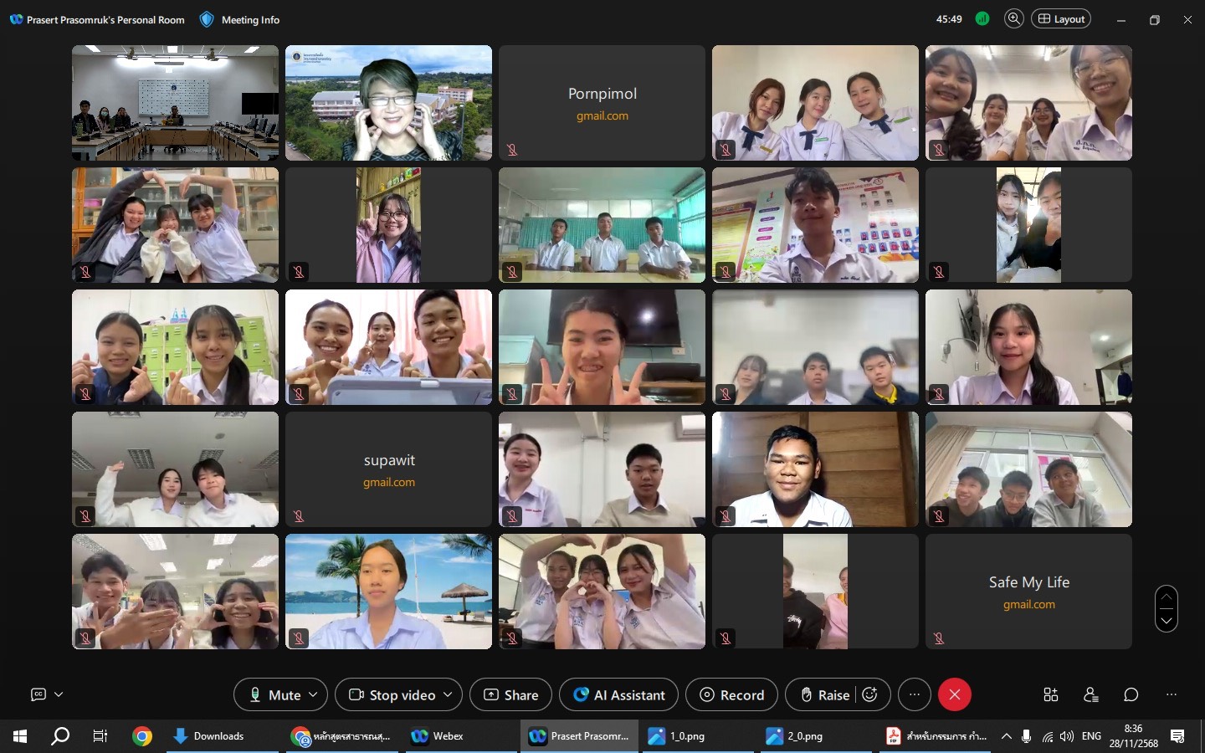Open the Layout menu
The image size is (1205, 753).
[1061, 19]
